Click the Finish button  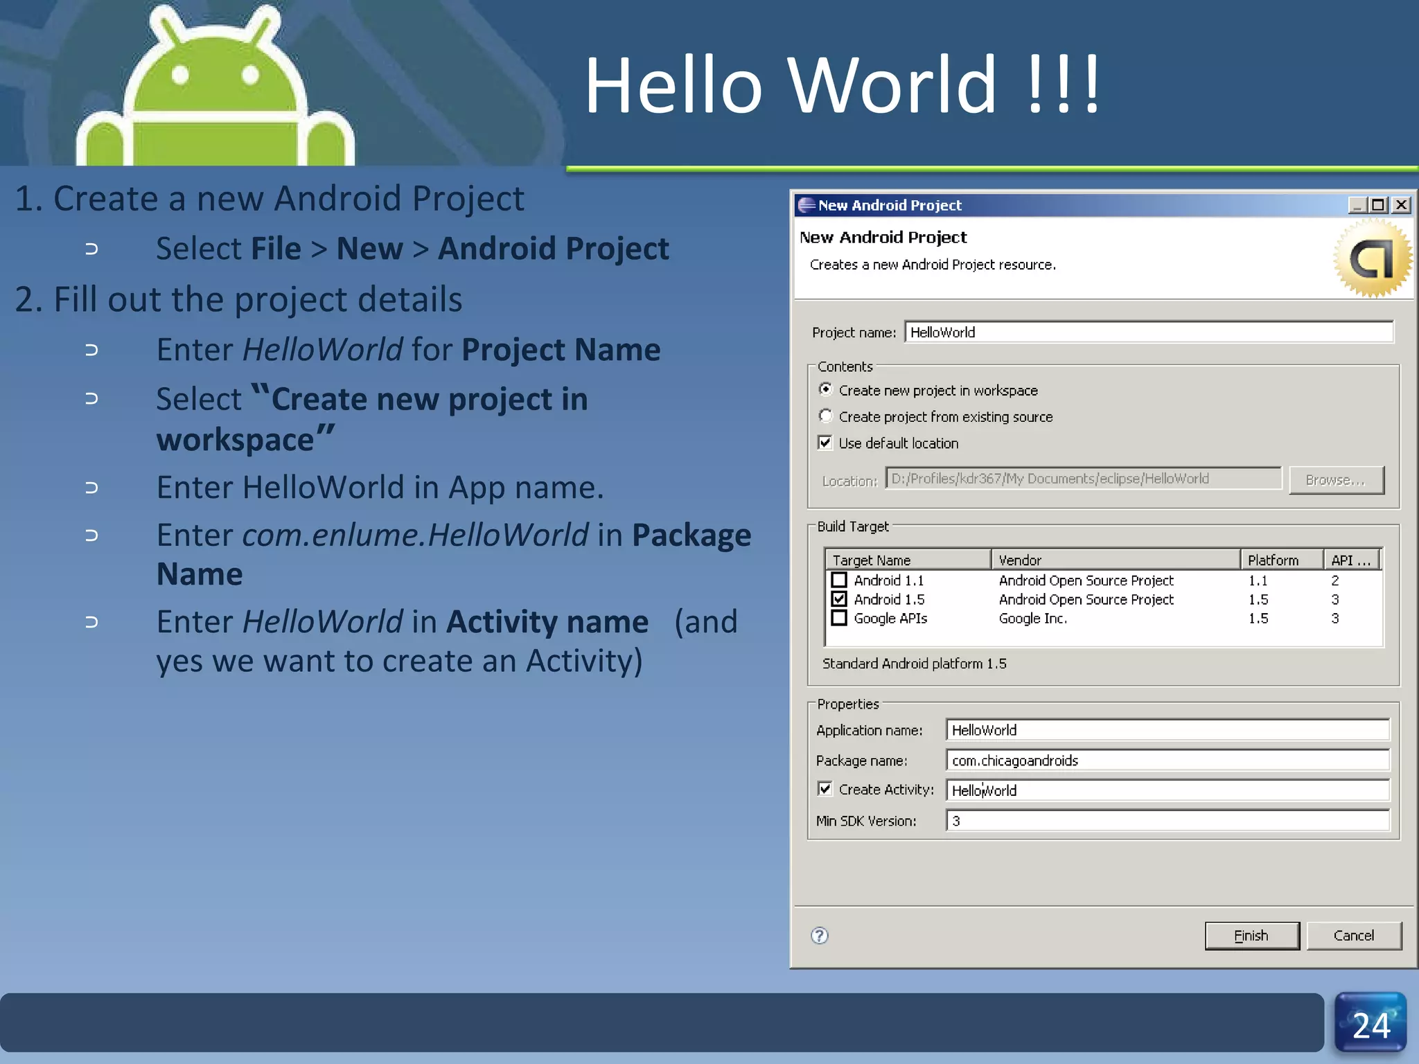1252,936
